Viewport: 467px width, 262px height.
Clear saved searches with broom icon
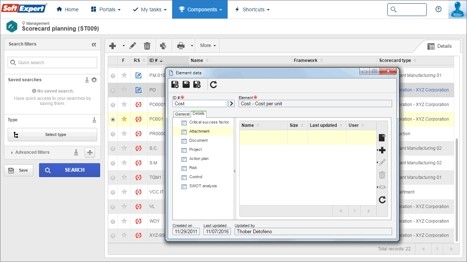coord(87,80)
